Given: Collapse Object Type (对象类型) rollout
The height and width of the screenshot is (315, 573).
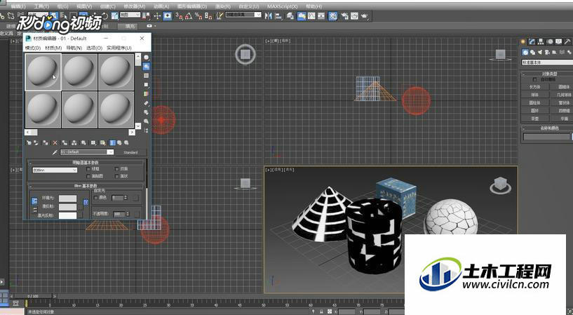Looking at the screenshot, I should click(x=524, y=74).
